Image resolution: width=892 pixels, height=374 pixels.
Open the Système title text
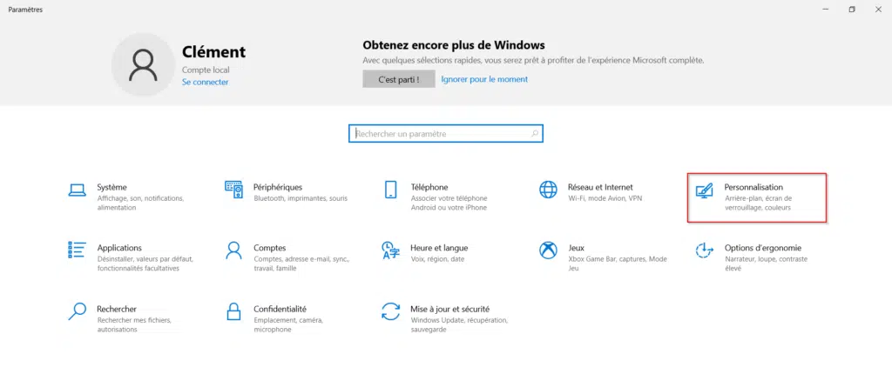tap(112, 187)
